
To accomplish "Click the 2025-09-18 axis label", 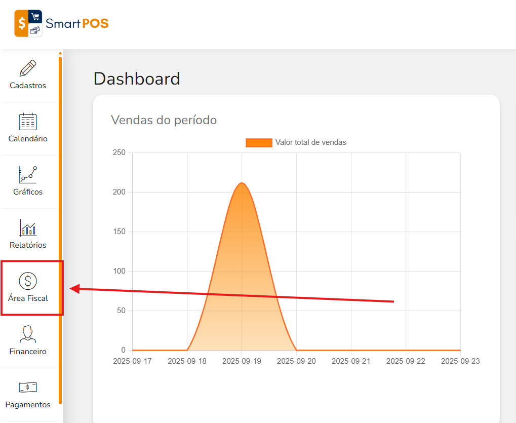I will (187, 361).
